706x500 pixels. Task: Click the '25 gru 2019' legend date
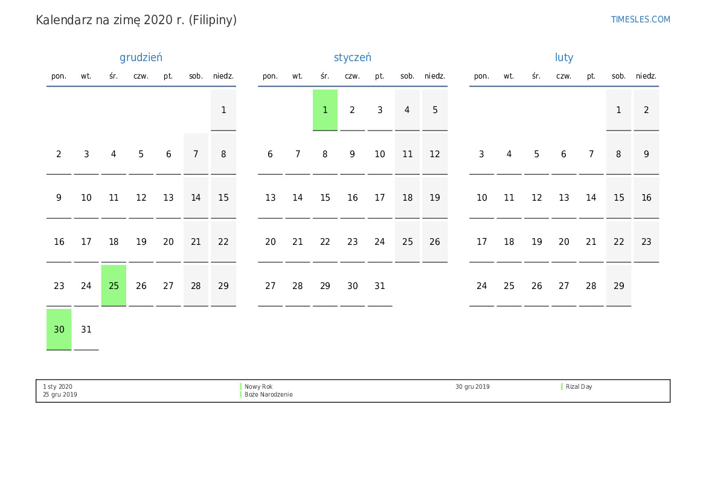(x=60, y=395)
